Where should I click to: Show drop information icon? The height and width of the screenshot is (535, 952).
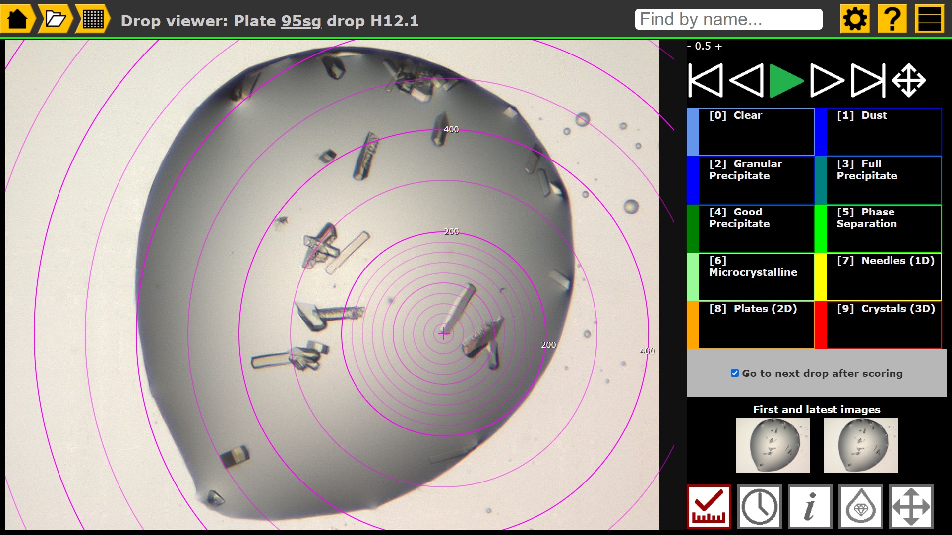[810, 506]
